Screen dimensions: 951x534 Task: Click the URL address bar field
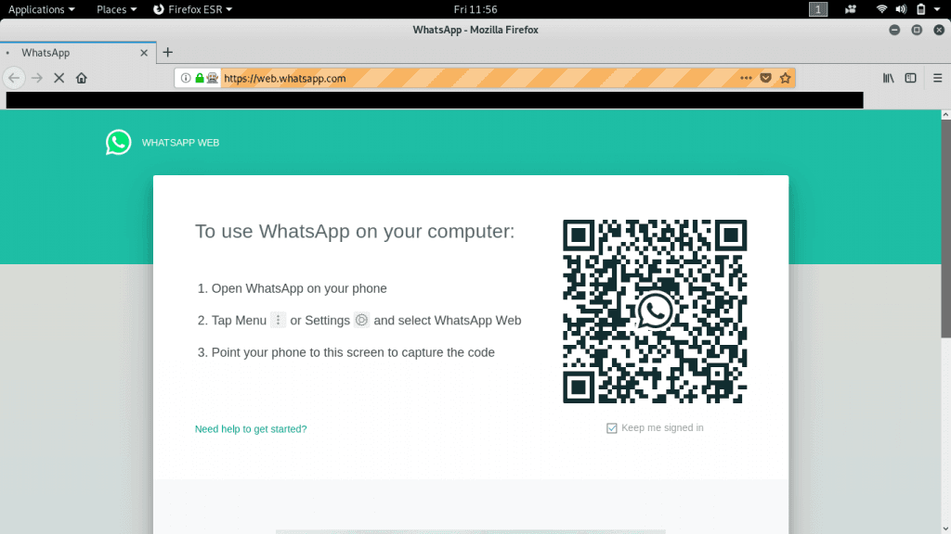coord(464,79)
